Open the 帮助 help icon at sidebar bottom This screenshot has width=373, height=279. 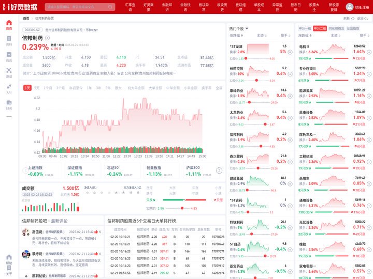9,259
